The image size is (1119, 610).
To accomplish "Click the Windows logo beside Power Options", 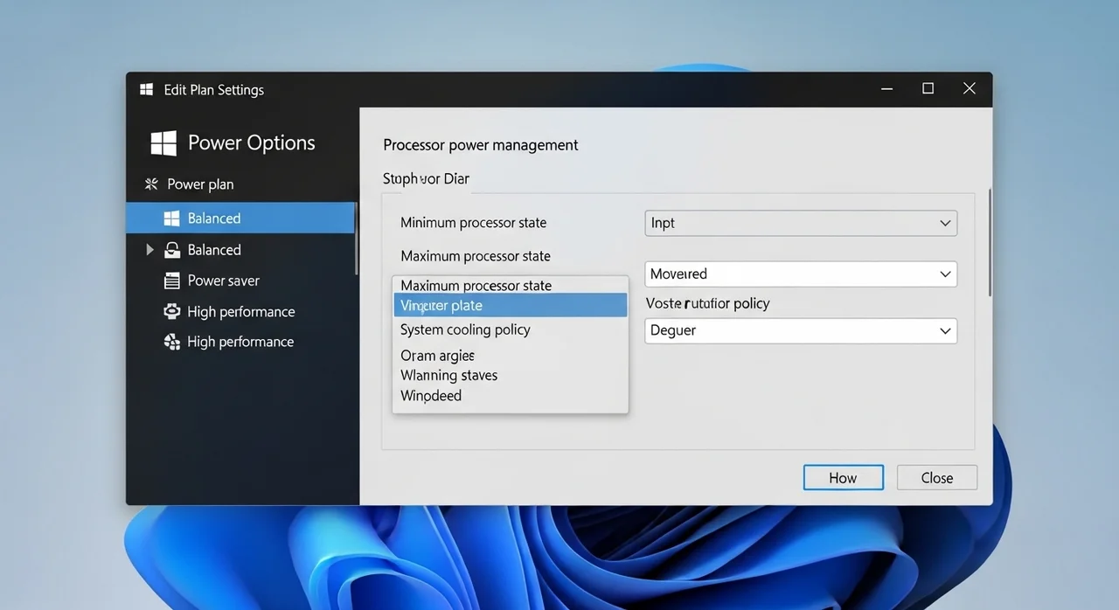I will coord(163,143).
